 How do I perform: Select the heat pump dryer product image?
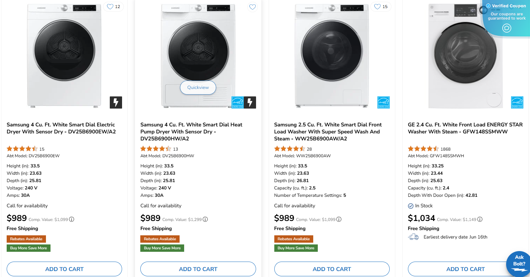coord(198,53)
